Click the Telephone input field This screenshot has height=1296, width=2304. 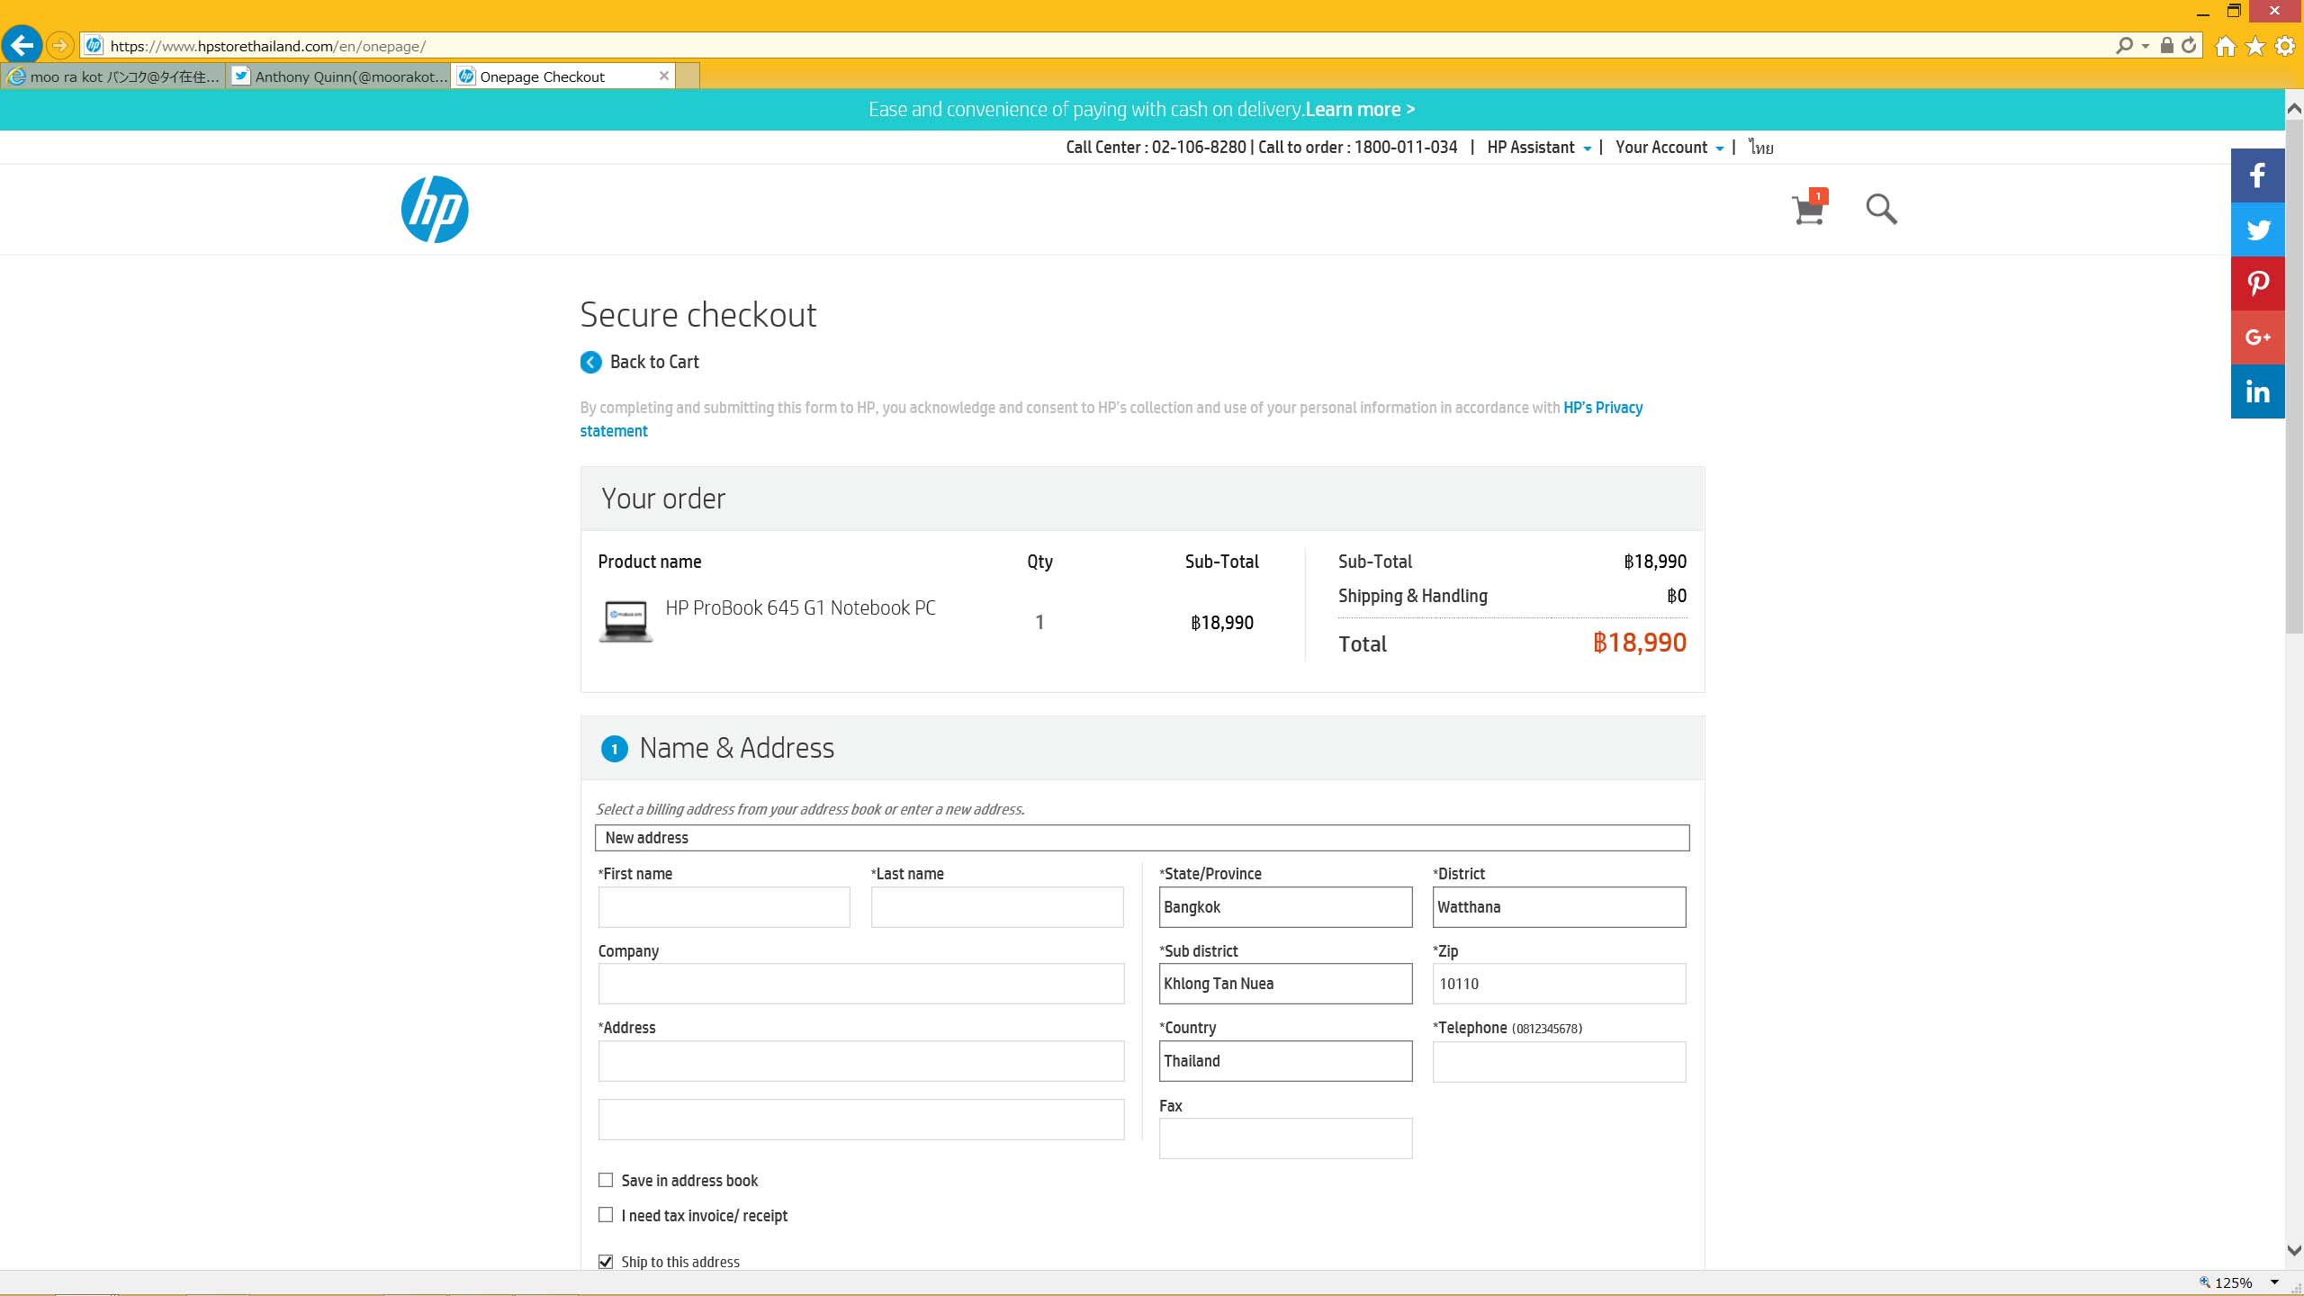pyautogui.click(x=1559, y=1062)
